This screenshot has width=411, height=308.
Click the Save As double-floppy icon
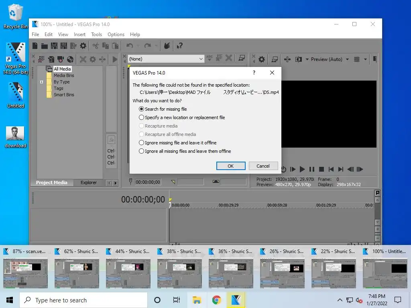(64, 46)
